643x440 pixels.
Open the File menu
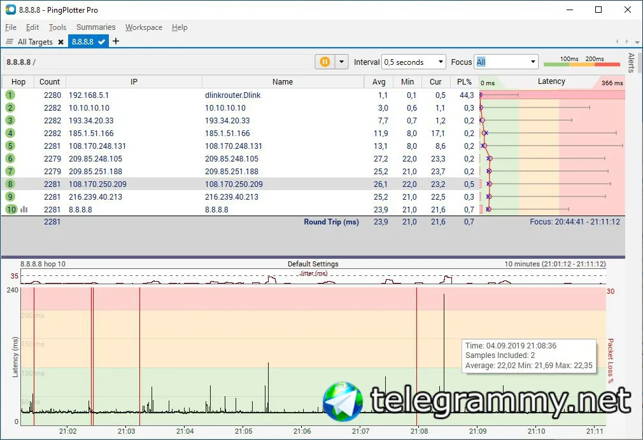tap(11, 27)
